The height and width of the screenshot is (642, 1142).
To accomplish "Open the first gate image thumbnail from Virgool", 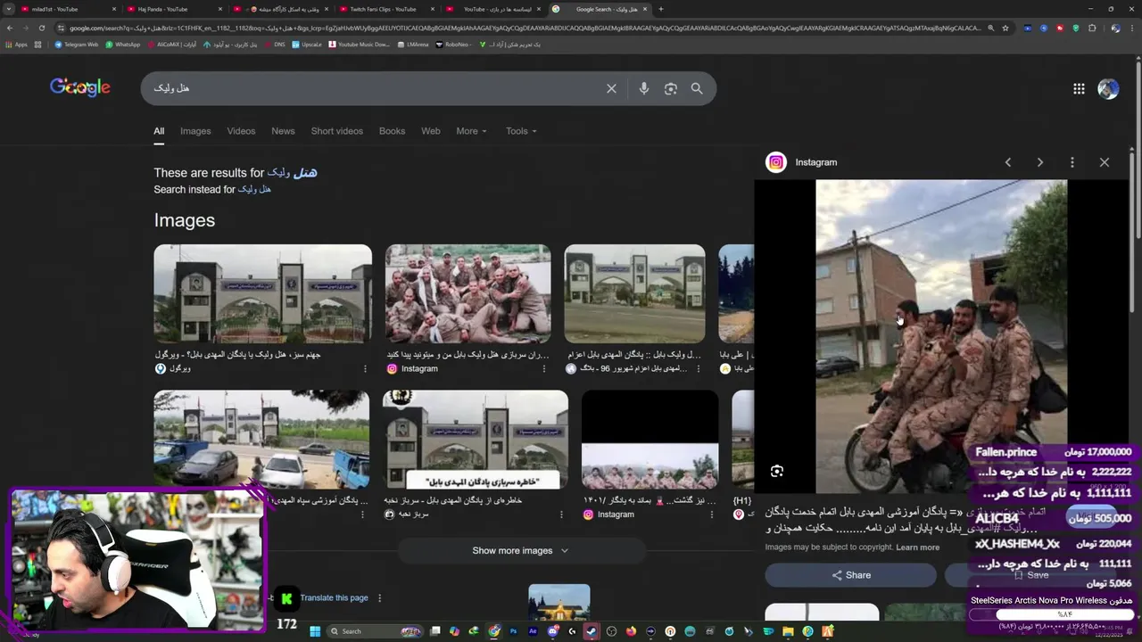I will (x=262, y=294).
